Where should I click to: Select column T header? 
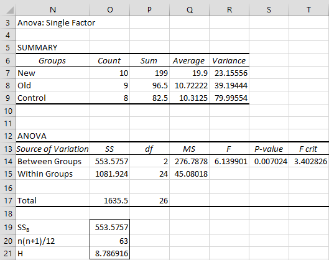point(309,10)
